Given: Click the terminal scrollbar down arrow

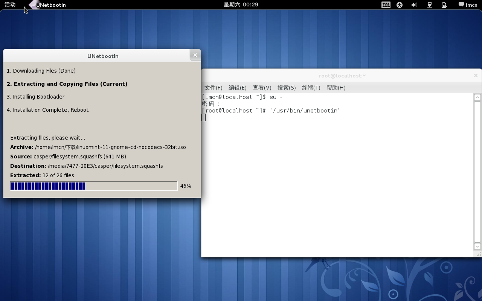Looking at the screenshot, I should tap(477, 246).
